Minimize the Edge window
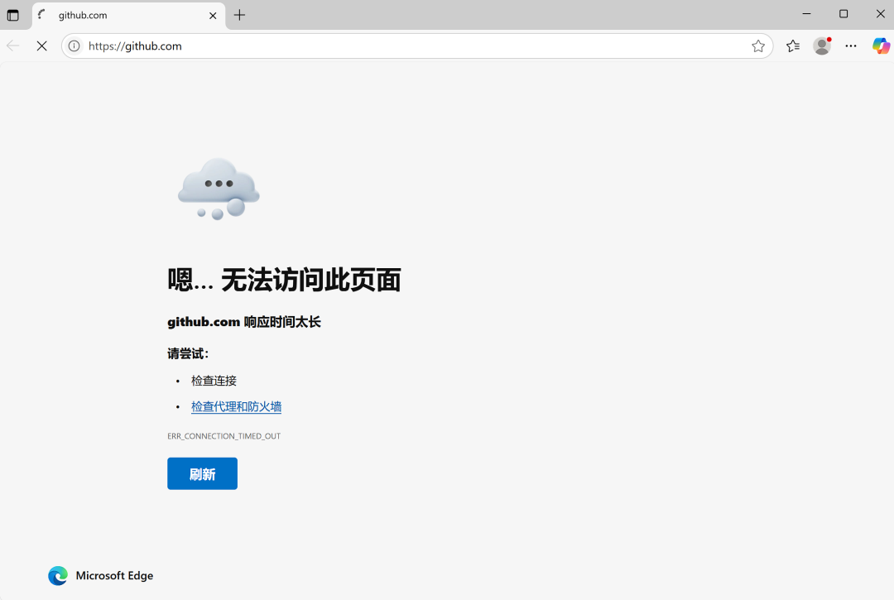 click(x=807, y=14)
